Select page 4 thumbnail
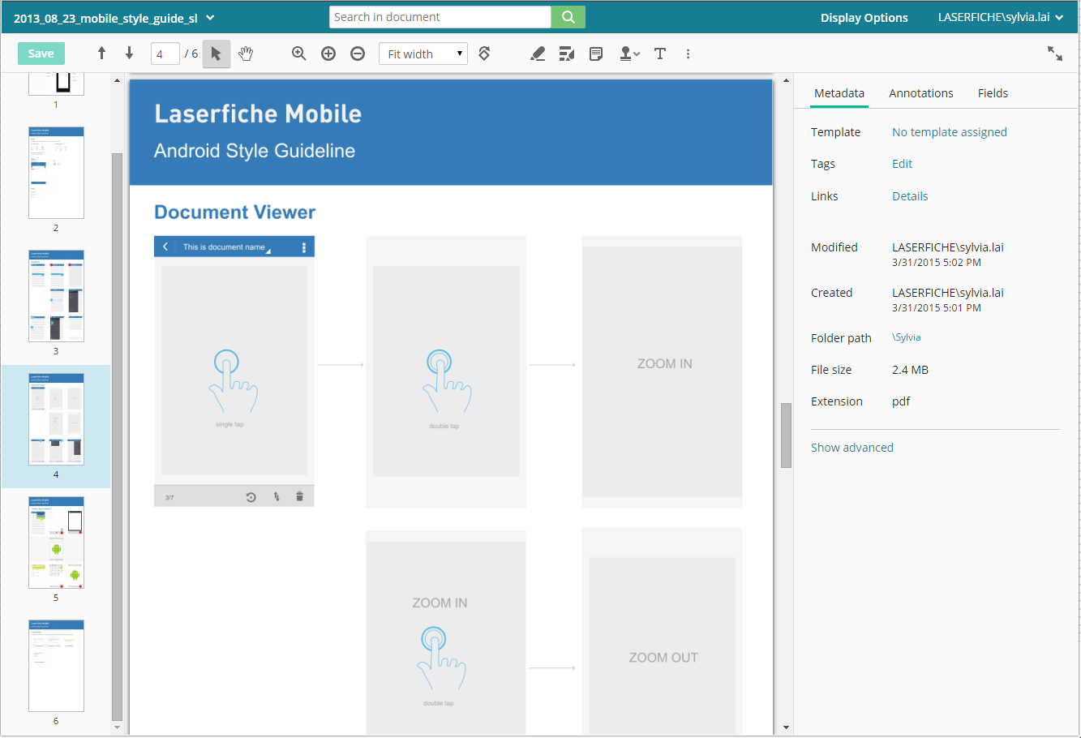Viewport: 1081px width, 738px height. (x=56, y=419)
